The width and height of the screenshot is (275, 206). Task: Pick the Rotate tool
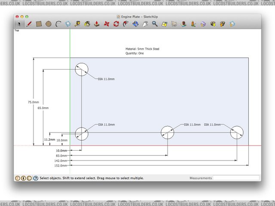116,24
